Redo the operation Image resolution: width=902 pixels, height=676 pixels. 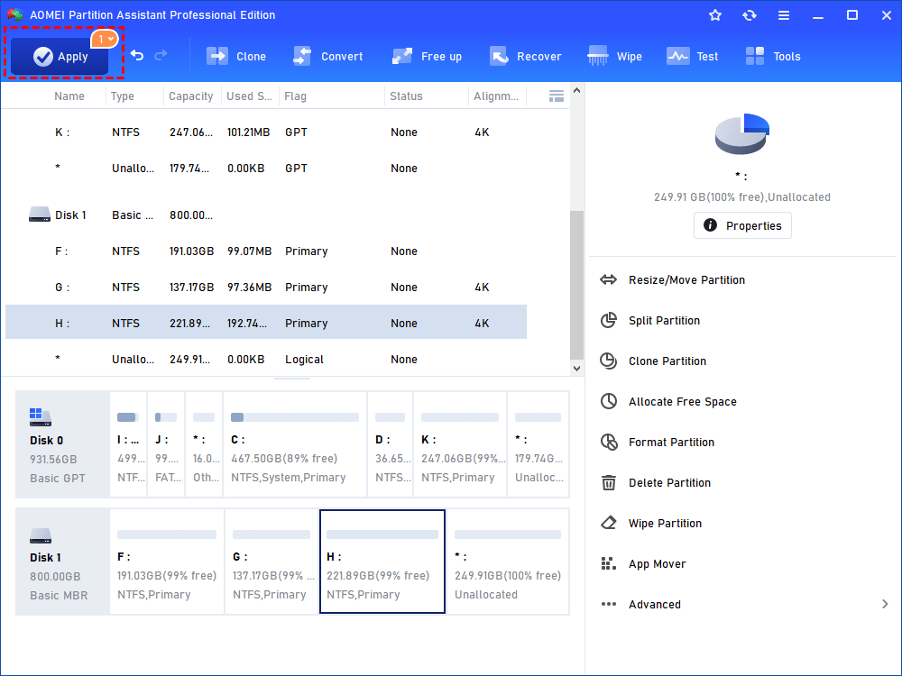point(161,55)
